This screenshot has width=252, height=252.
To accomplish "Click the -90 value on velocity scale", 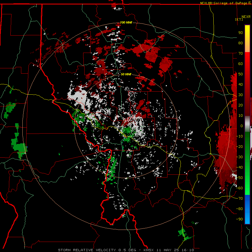I will pyautogui.click(x=239, y=219).
